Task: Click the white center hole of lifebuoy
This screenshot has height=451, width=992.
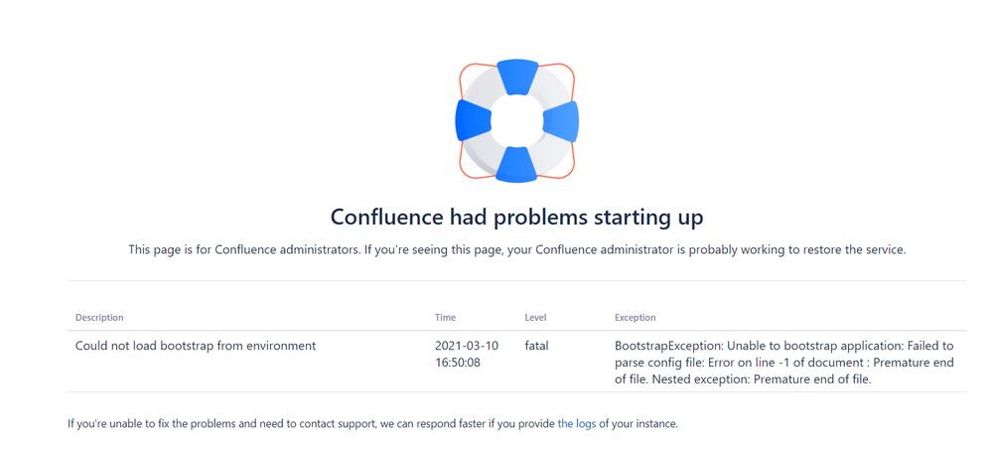Action: [517, 121]
